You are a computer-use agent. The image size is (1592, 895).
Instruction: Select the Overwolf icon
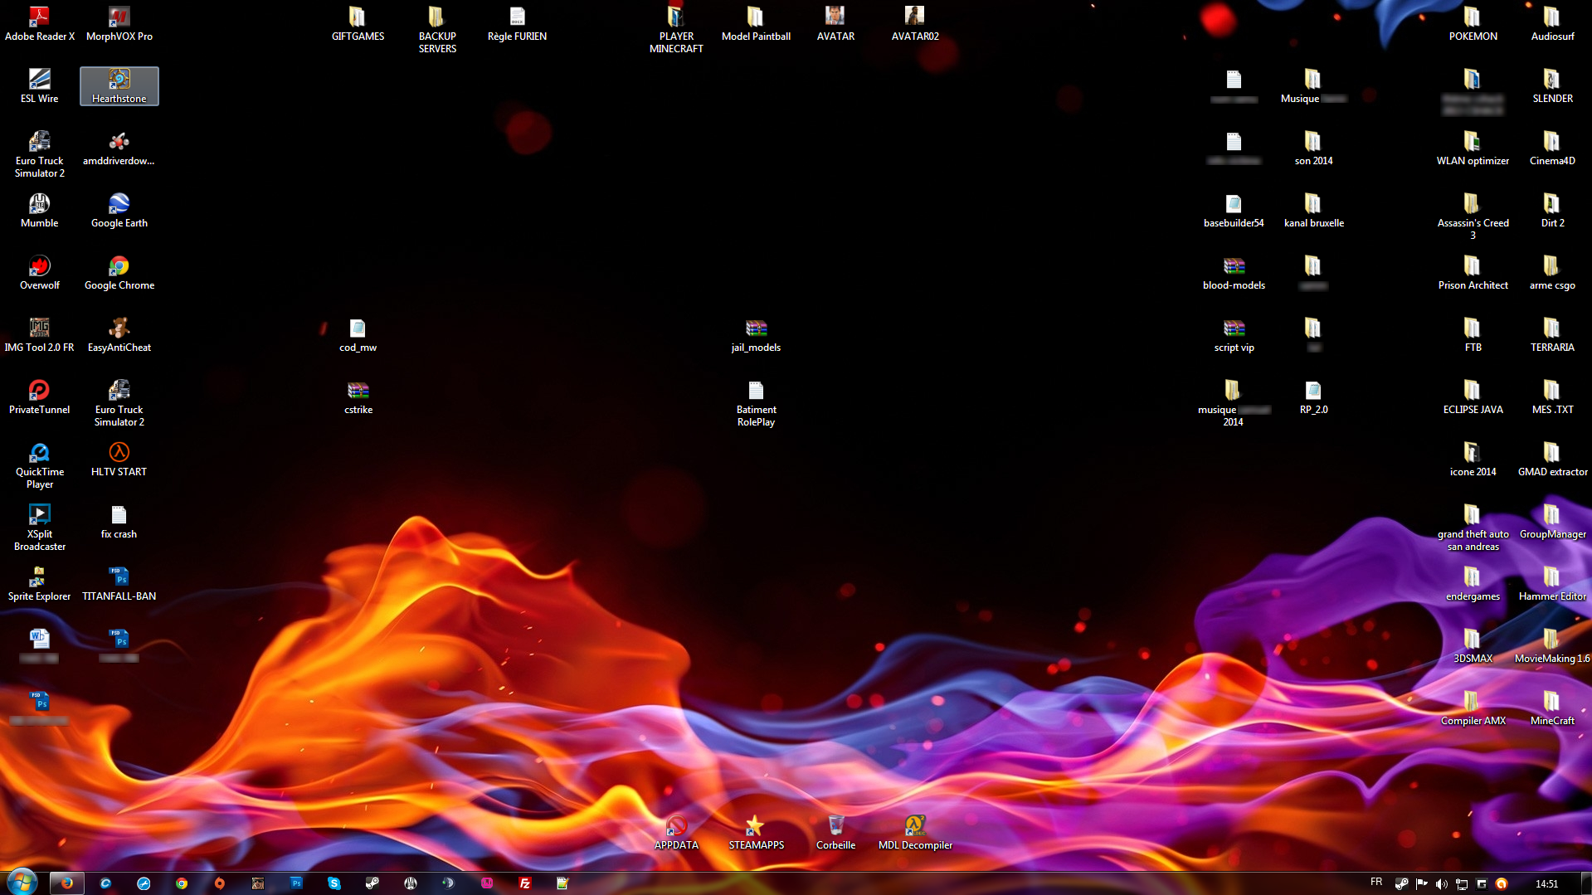pos(39,272)
